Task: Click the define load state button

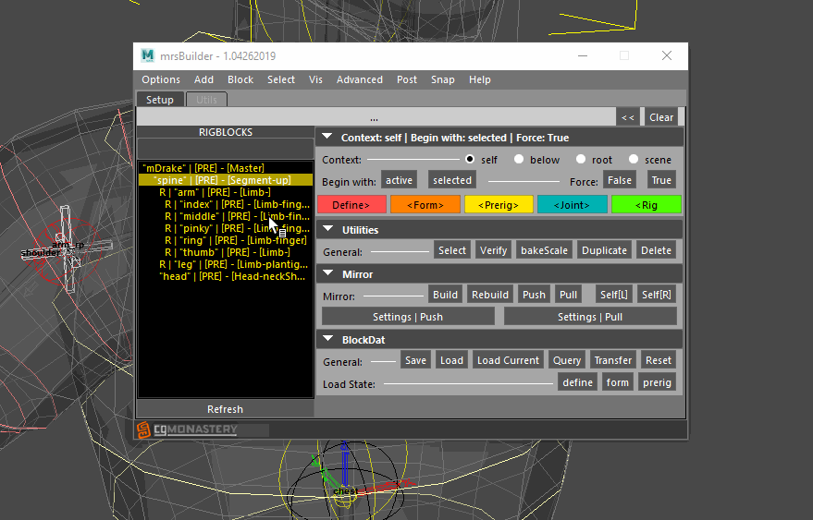Action: [x=577, y=382]
